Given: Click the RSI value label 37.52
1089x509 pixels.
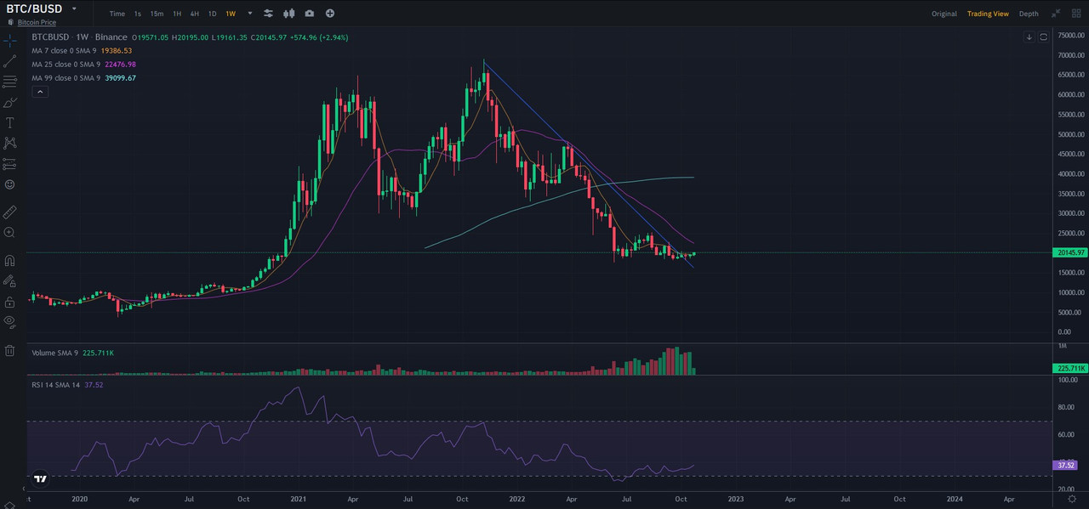Looking at the screenshot, I should coord(1067,466).
